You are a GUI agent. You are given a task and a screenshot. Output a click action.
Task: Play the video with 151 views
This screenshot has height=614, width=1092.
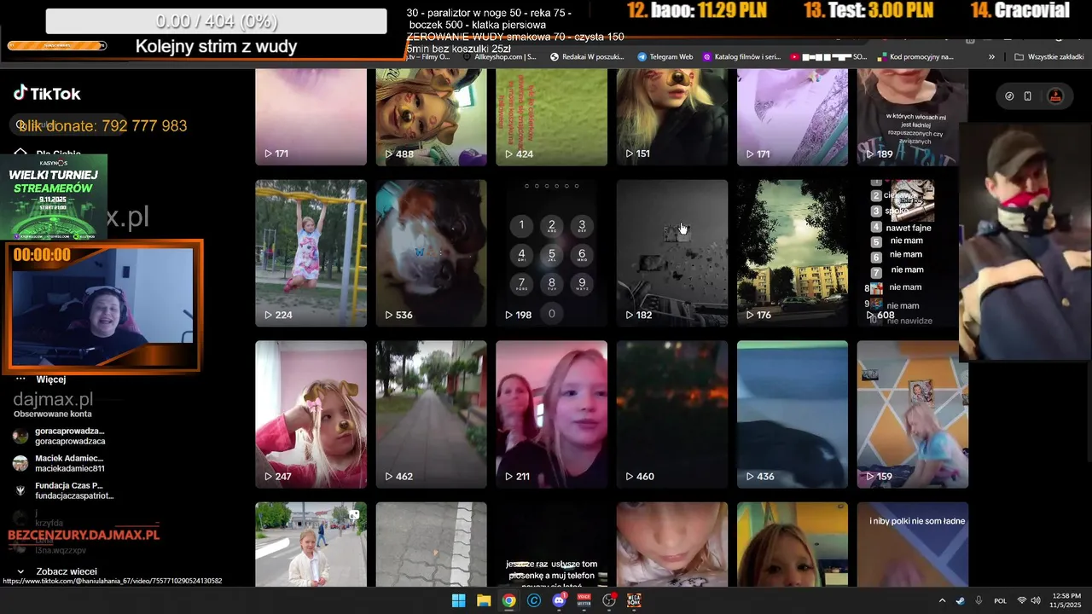click(671, 117)
